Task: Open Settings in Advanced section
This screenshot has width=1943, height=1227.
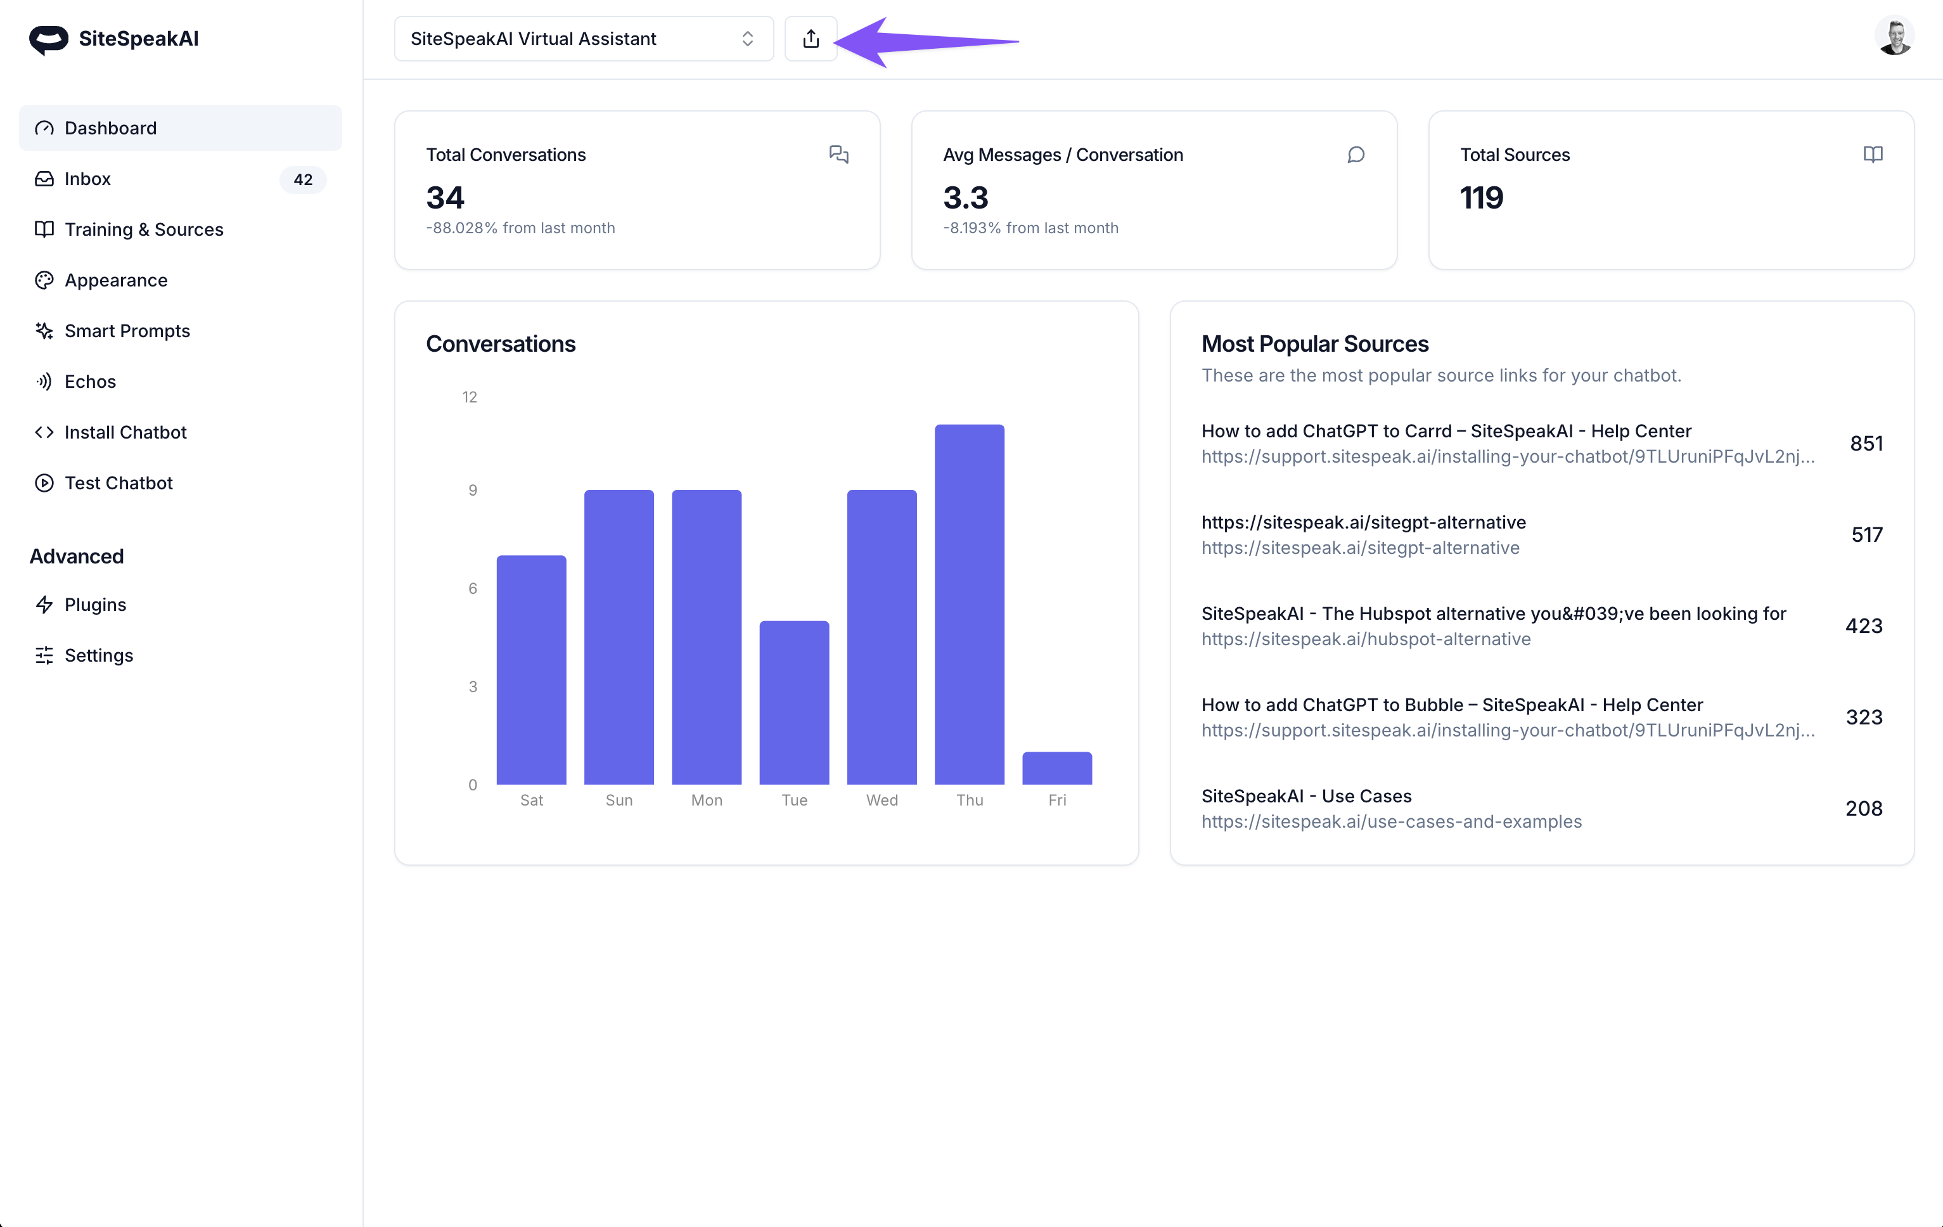Action: coord(98,656)
